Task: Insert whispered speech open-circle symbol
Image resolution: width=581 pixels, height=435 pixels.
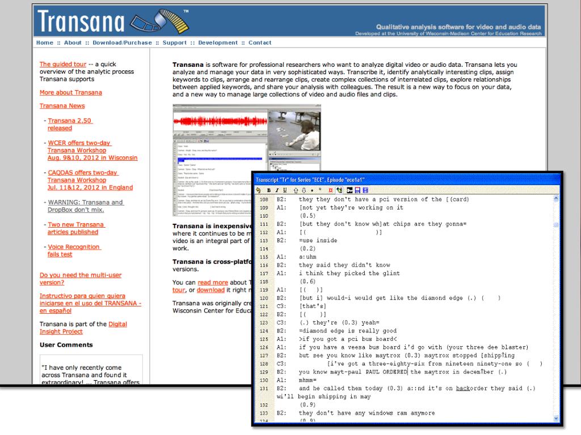Action: point(321,190)
